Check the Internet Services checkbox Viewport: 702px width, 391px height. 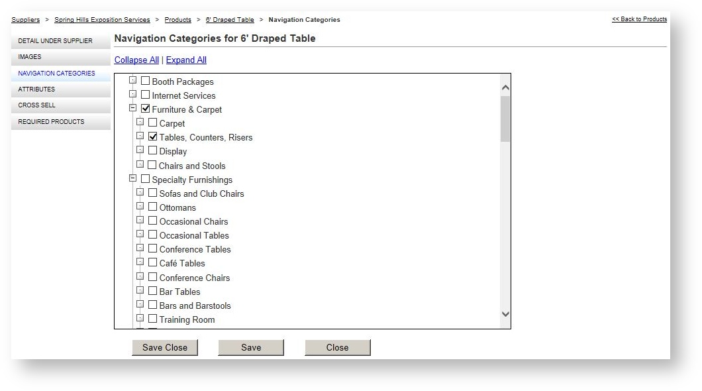pyautogui.click(x=146, y=95)
